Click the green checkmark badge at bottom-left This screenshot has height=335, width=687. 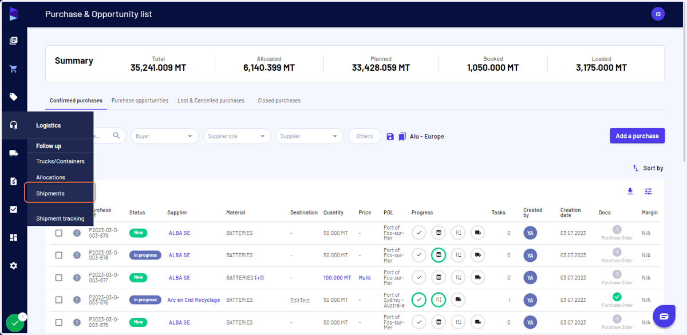(15, 324)
